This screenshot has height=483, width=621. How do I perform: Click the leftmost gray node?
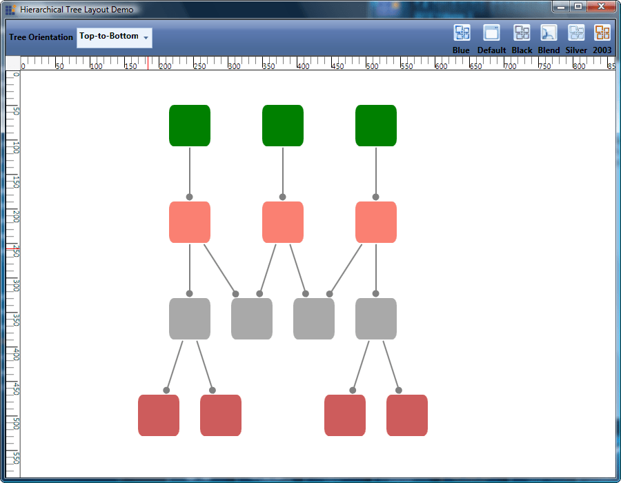189,318
